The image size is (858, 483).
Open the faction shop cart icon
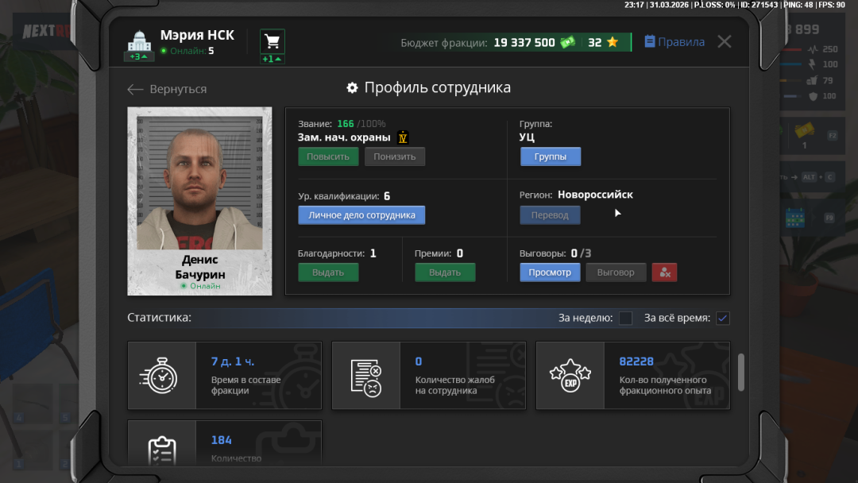pyautogui.click(x=272, y=41)
